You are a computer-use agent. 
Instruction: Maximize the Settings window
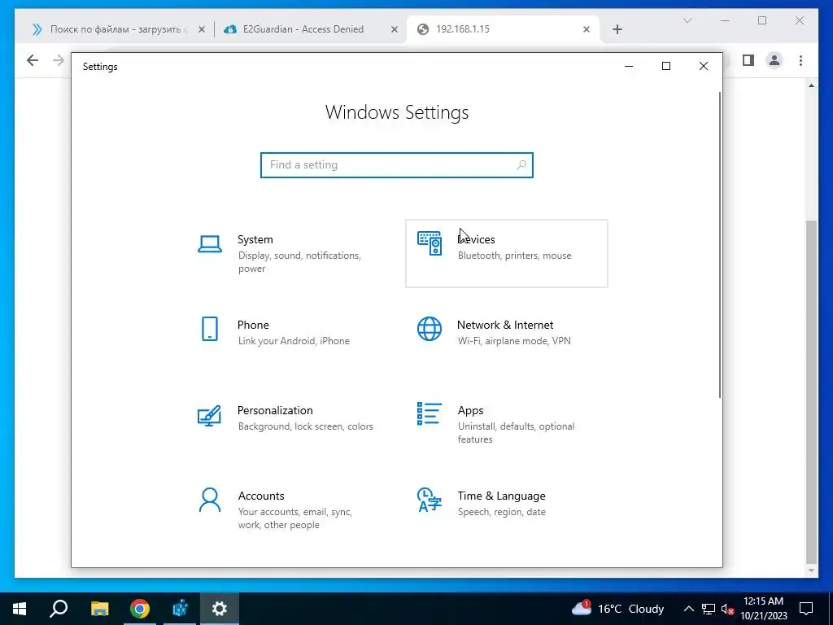666,66
